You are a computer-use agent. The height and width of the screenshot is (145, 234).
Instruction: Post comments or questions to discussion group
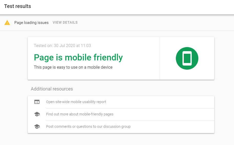(88, 126)
